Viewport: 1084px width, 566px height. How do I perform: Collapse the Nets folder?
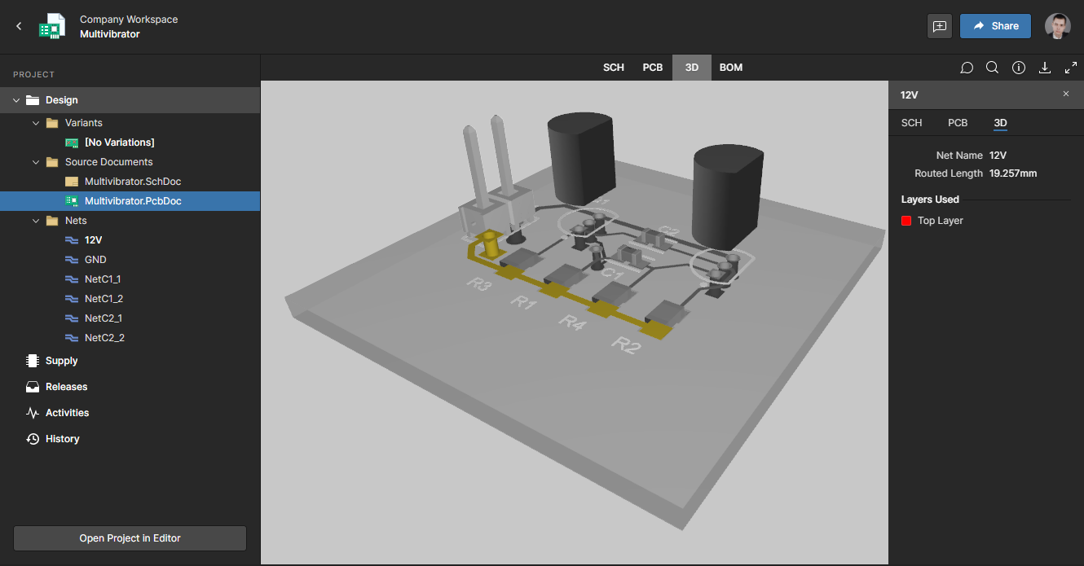click(x=36, y=221)
